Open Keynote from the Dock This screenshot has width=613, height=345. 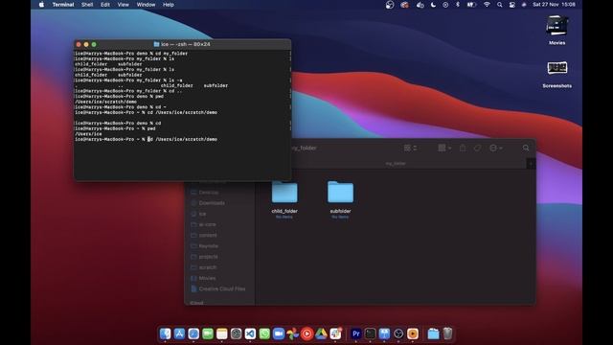click(x=384, y=333)
